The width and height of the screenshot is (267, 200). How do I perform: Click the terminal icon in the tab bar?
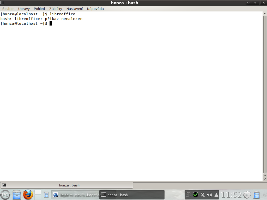point(4,185)
